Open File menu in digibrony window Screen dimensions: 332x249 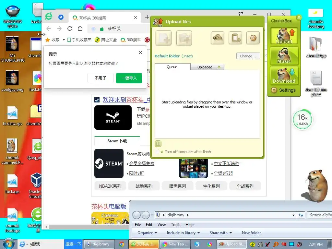pyautogui.click(x=137, y=225)
